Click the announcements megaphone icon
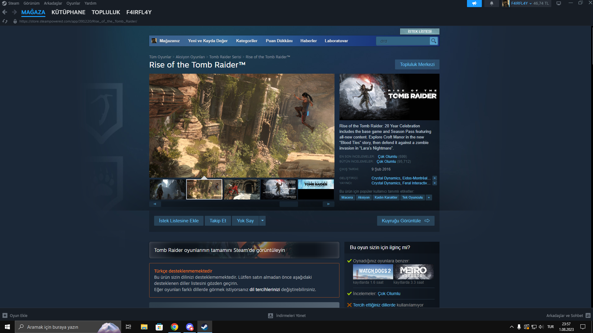 pyautogui.click(x=474, y=3)
